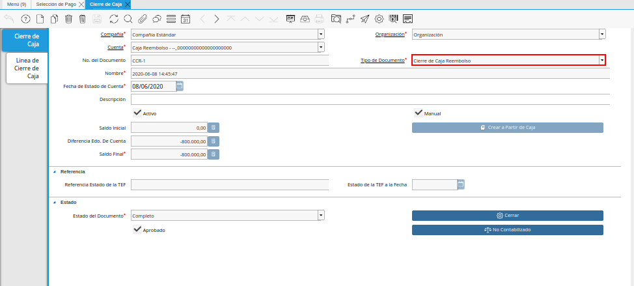Toggle the Activo checkbox
Viewport: 634px width, 286px height.
pos(137,113)
